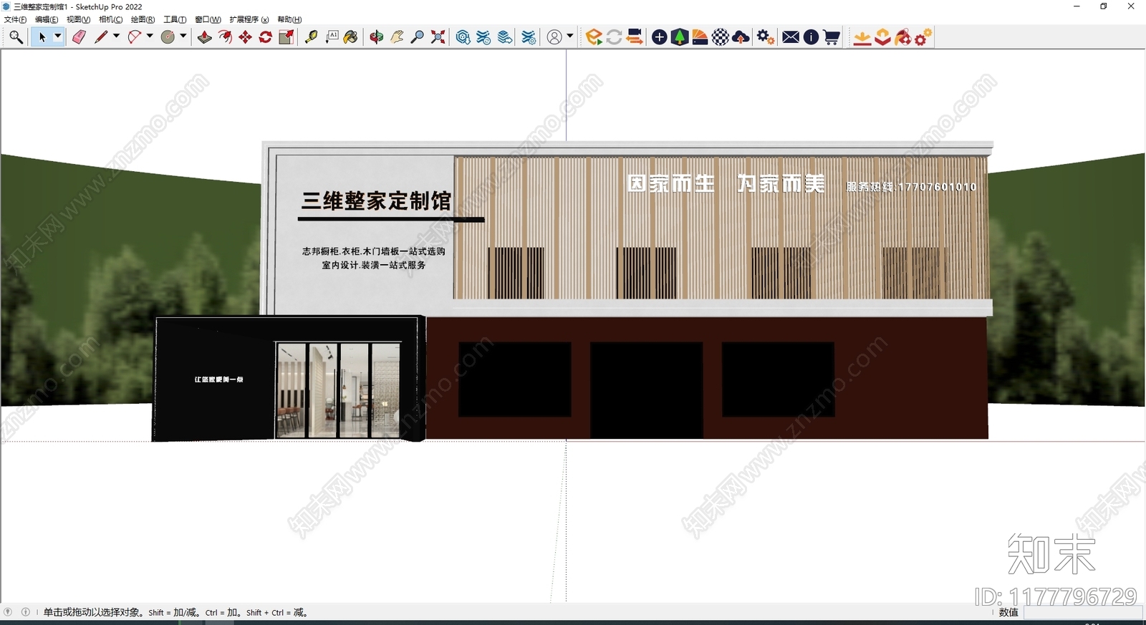Select the arrow Select tool
1146x625 pixels.
pyautogui.click(x=42, y=37)
